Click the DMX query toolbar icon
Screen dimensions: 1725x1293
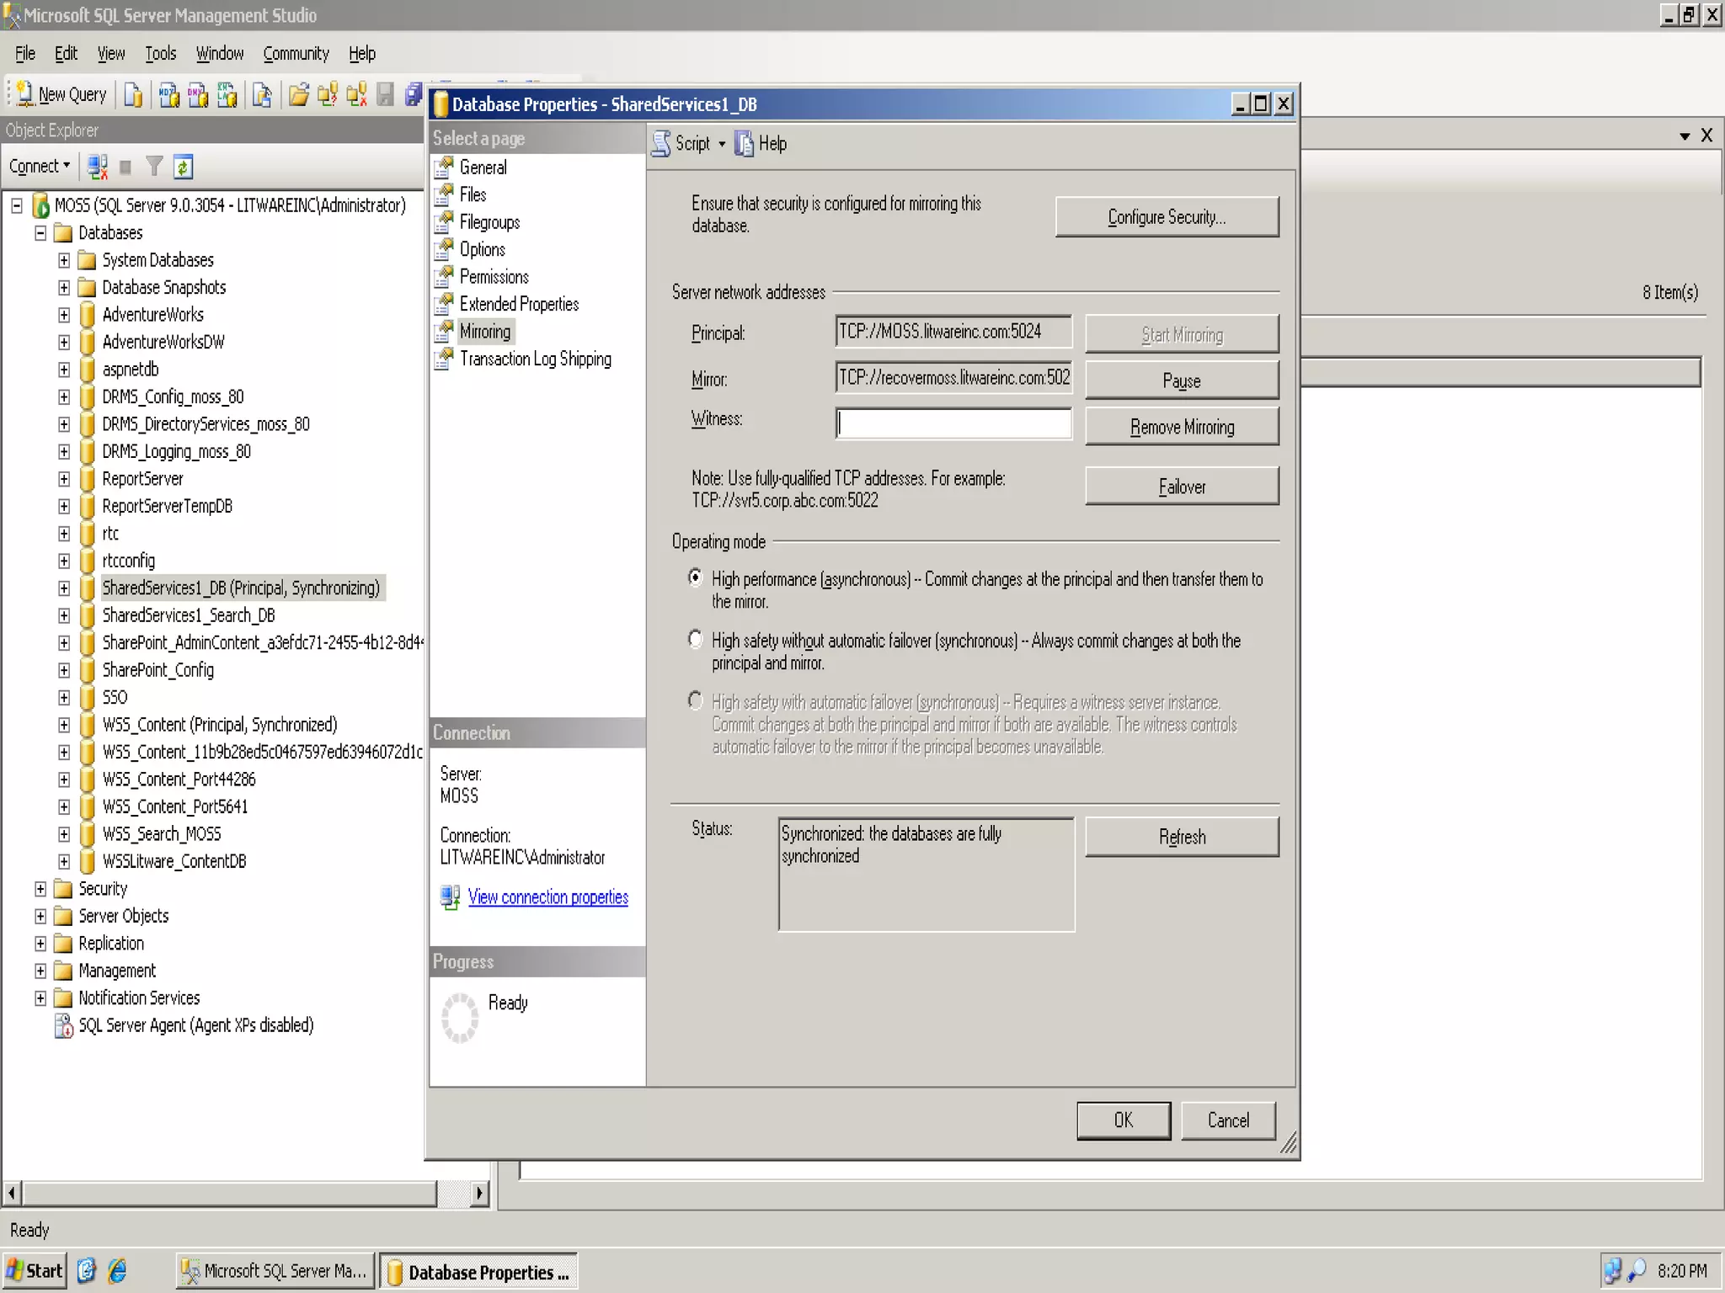click(x=198, y=94)
